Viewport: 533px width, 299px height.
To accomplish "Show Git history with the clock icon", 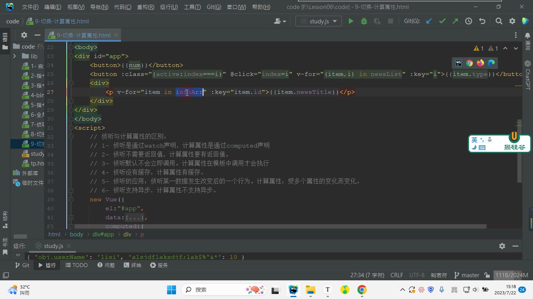I will [469, 21].
